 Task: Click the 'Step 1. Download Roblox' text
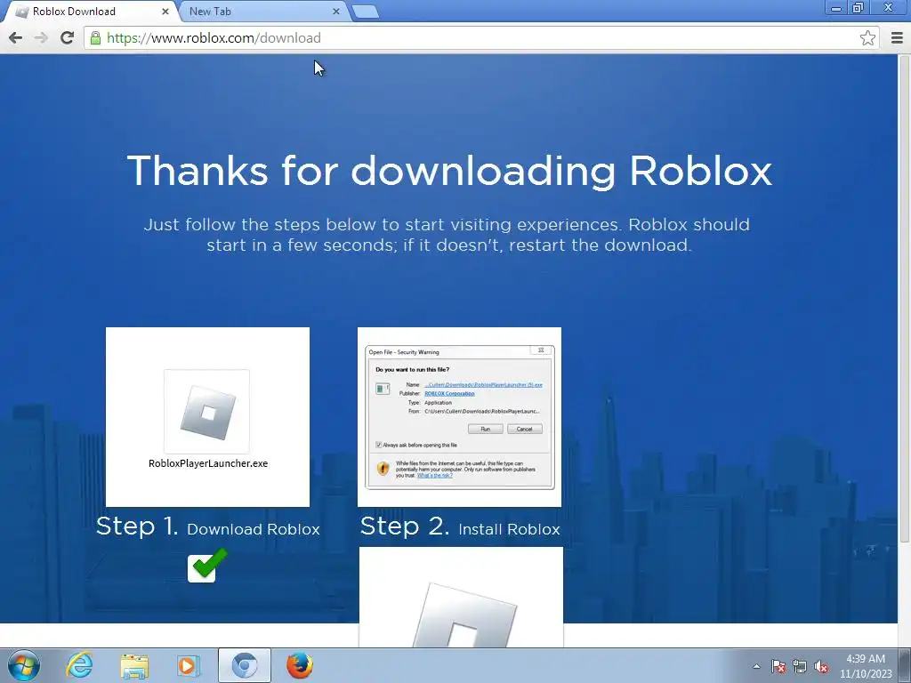208,526
